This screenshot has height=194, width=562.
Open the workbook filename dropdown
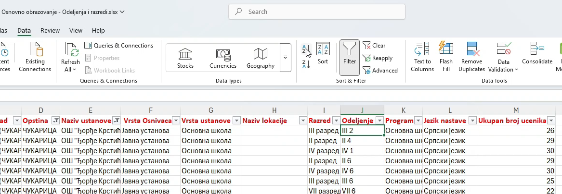[122, 12]
